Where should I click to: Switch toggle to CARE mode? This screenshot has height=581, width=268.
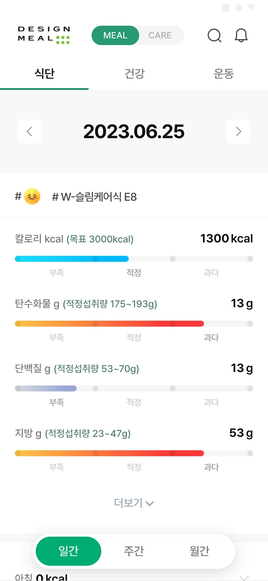(x=160, y=35)
